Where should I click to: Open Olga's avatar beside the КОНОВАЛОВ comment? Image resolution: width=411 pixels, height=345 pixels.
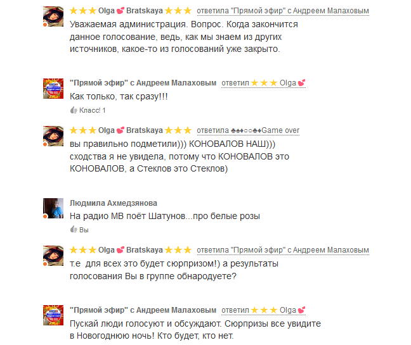(53, 136)
